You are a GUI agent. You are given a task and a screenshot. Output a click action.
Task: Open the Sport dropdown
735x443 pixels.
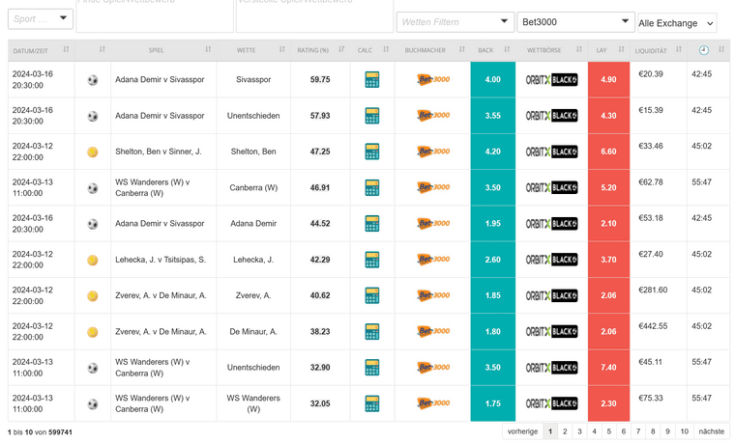pos(41,18)
